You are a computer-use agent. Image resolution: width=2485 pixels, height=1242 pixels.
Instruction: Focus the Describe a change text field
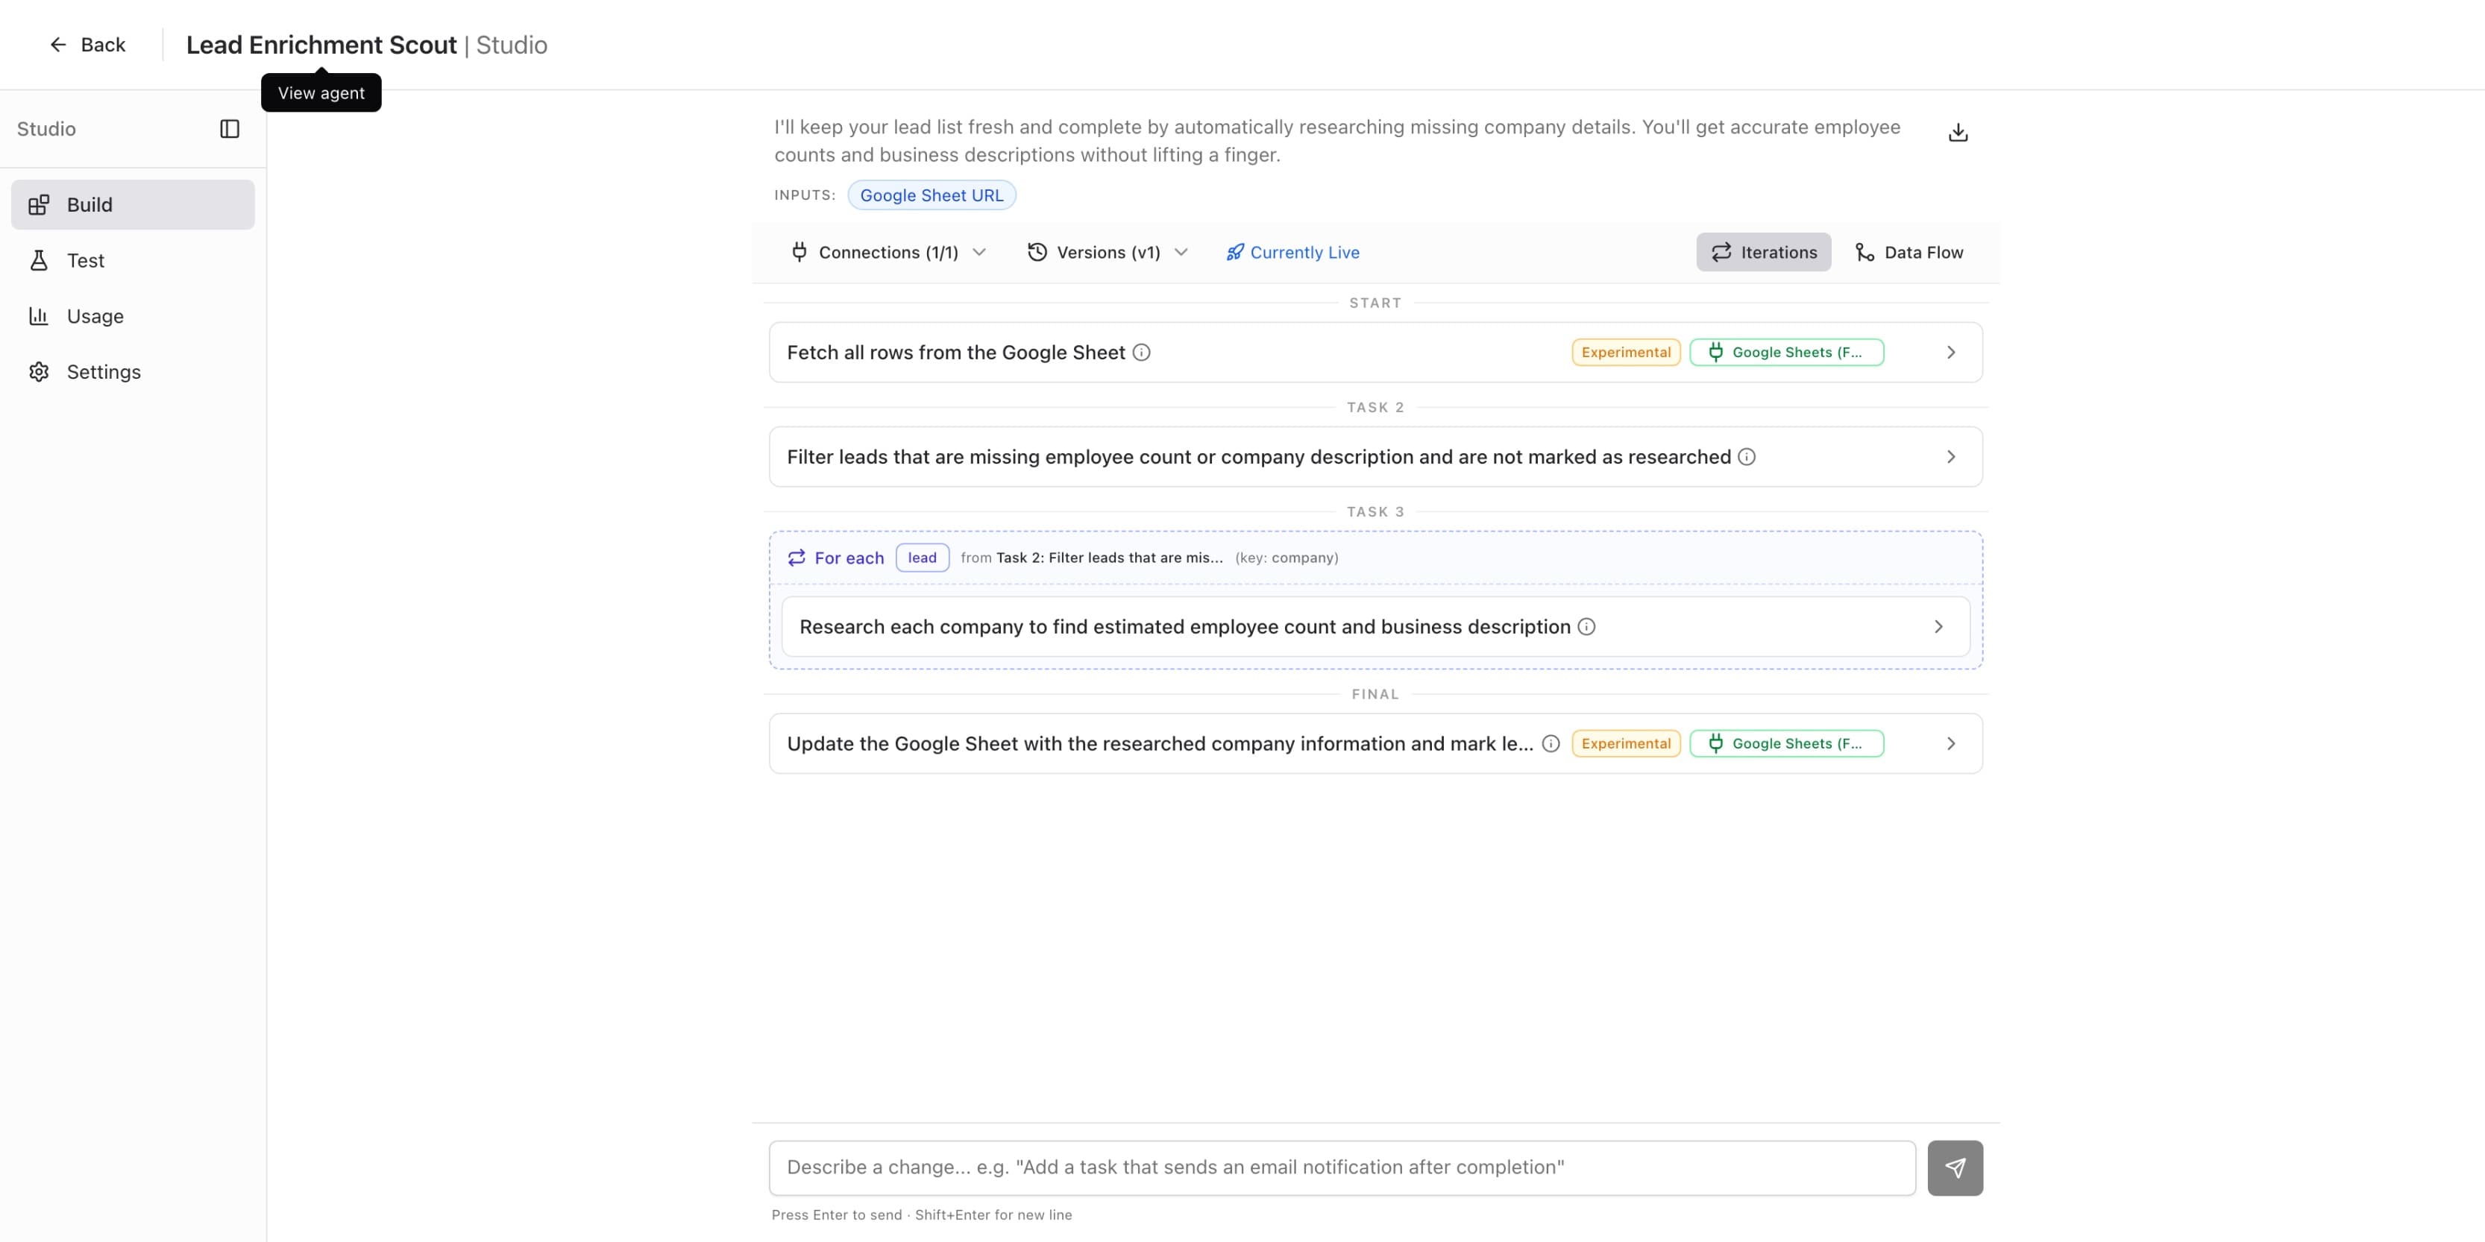(x=1341, y=1167)
